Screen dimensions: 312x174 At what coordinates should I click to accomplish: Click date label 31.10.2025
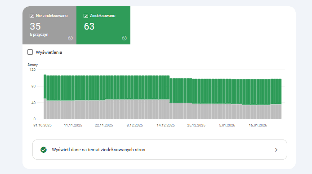point(42,125)
